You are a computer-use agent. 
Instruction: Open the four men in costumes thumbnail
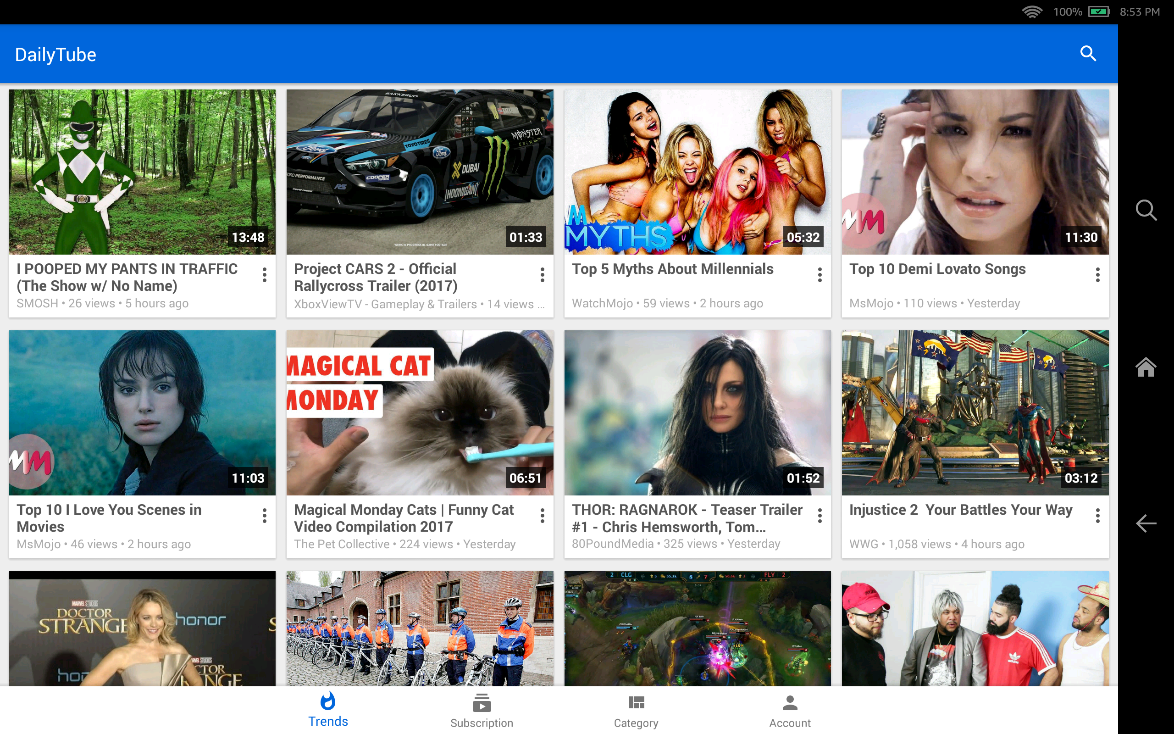pos(975,628)
